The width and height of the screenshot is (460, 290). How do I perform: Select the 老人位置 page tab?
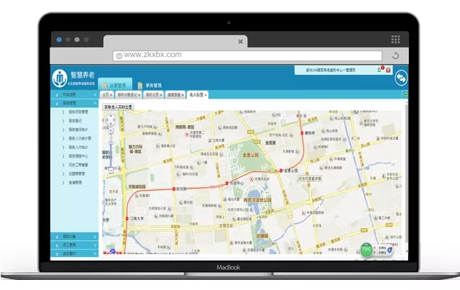click(195, 94)
